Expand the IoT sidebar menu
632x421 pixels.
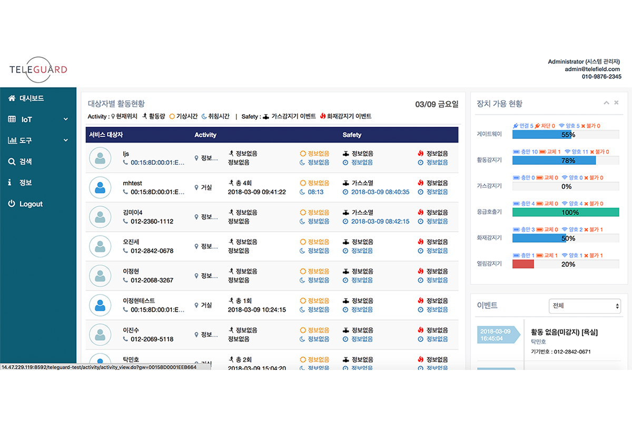pos(65,119)
